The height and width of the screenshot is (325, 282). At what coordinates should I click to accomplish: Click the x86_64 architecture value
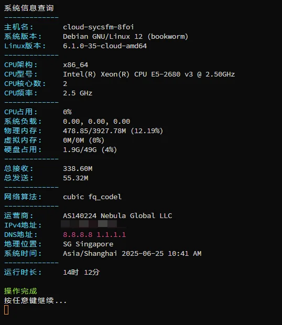click(75, 65)
